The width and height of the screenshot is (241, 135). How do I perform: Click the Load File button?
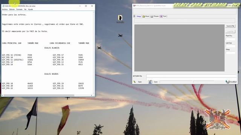[230, 31]
